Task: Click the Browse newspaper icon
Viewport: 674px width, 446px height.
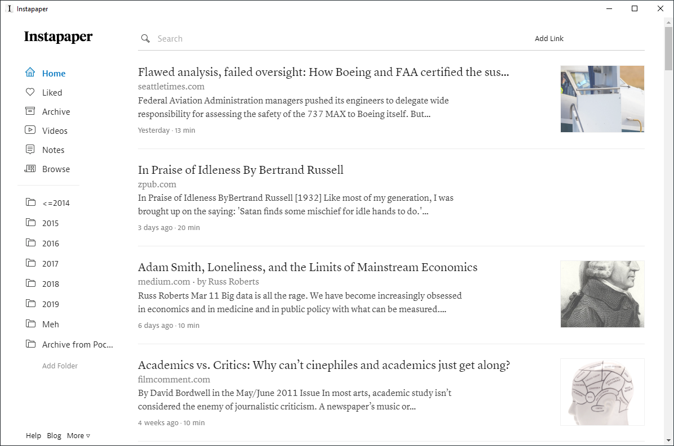Action: coord(30,169)
